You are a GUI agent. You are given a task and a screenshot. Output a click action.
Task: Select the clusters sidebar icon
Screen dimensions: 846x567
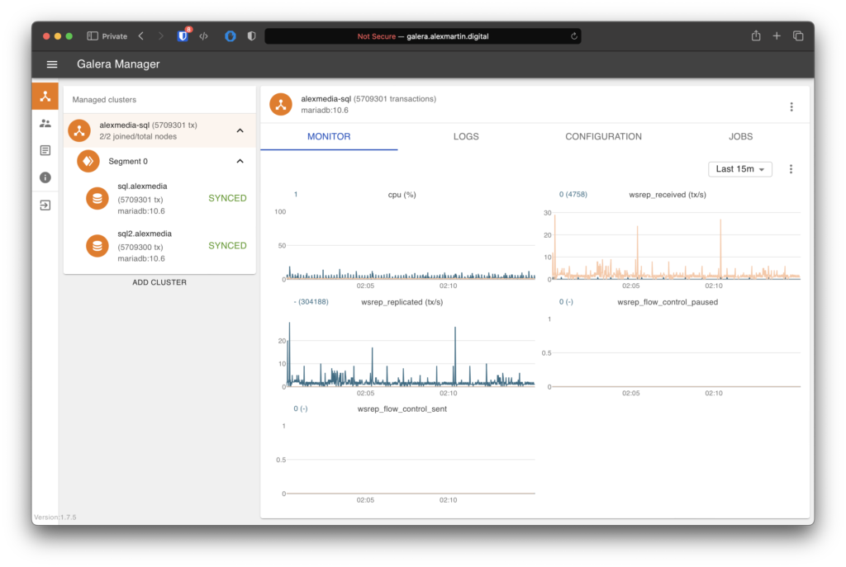(x=45, y=97)
